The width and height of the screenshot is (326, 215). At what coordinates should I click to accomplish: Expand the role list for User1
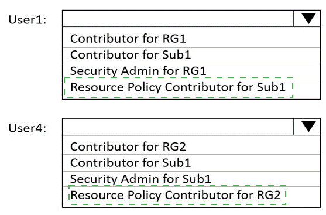307,19
